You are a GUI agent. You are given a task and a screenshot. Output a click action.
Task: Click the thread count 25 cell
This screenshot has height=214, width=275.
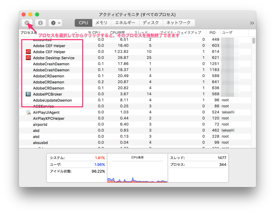tap(149, 58)
